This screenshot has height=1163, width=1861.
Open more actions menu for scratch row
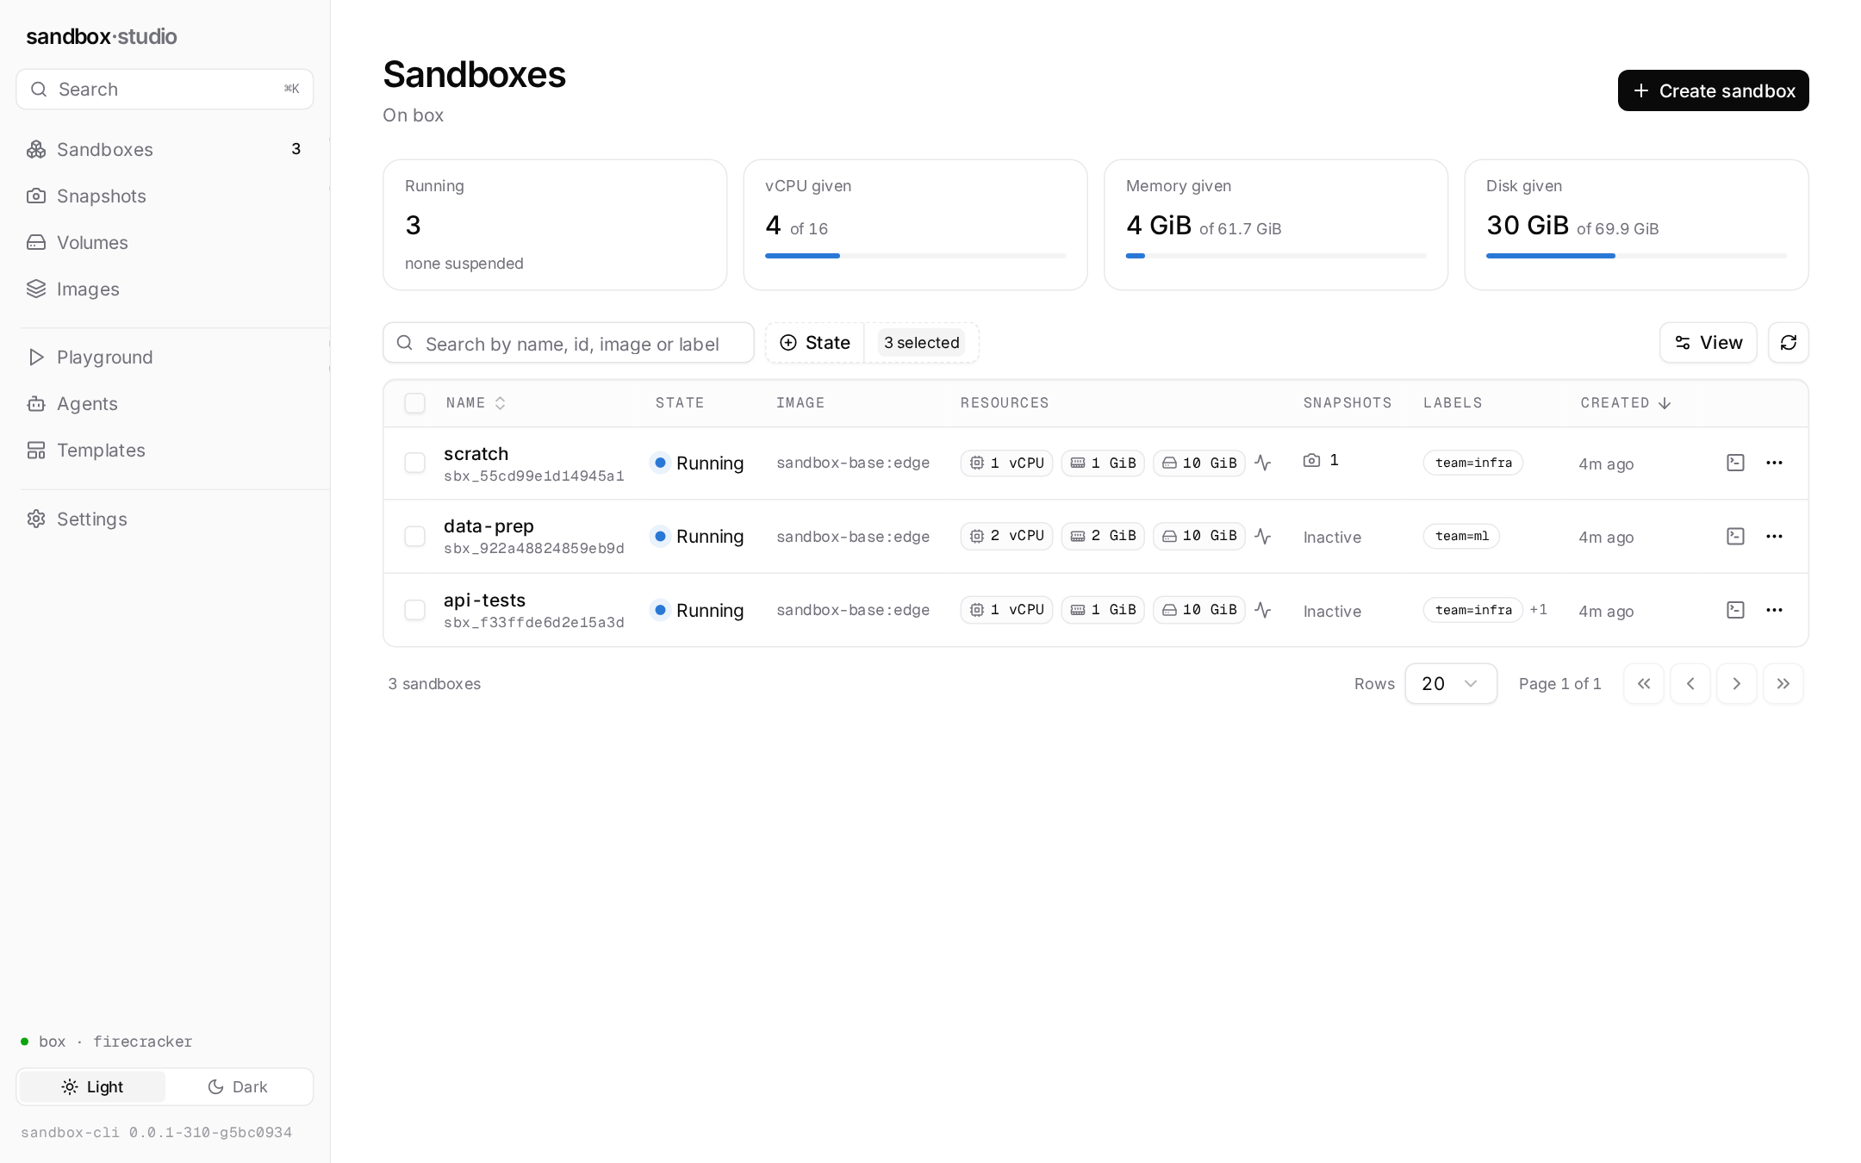pyautogui.click(x=1774, y=463)
